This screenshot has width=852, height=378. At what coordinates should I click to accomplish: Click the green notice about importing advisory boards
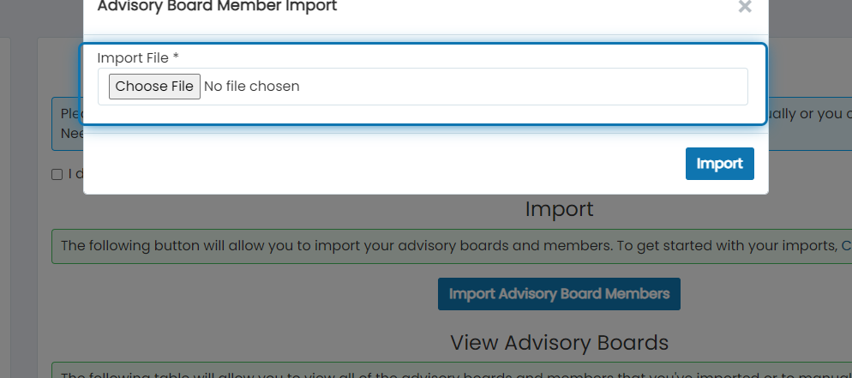(x=452, y=246)
